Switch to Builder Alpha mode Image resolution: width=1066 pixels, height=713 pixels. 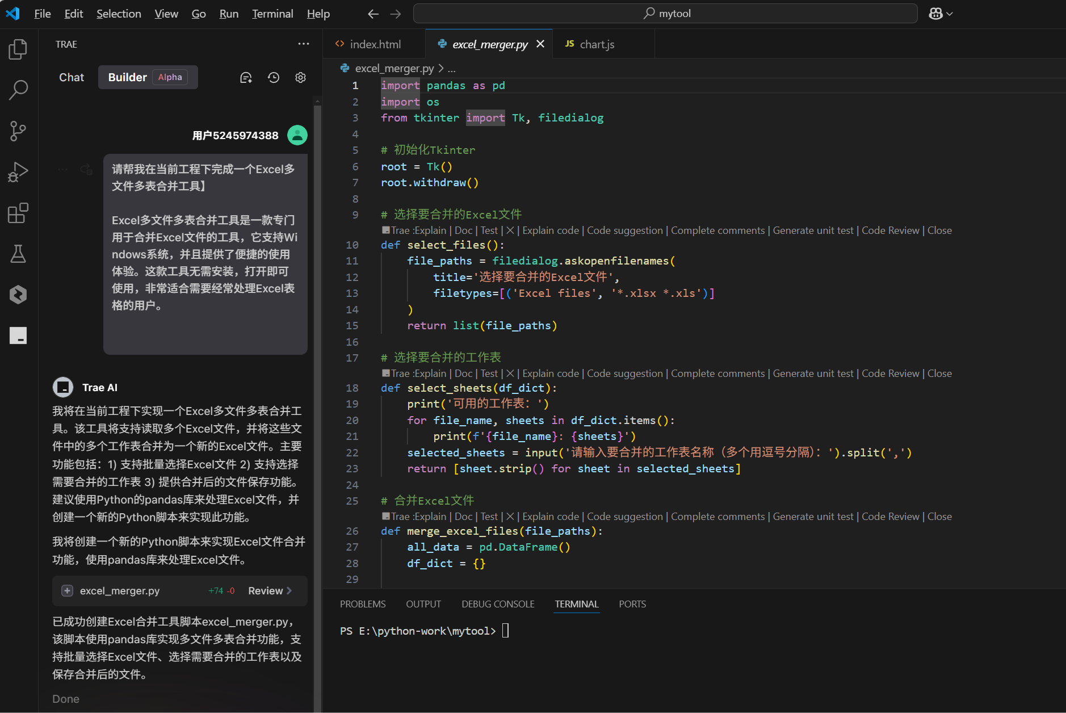click(148, 77)
